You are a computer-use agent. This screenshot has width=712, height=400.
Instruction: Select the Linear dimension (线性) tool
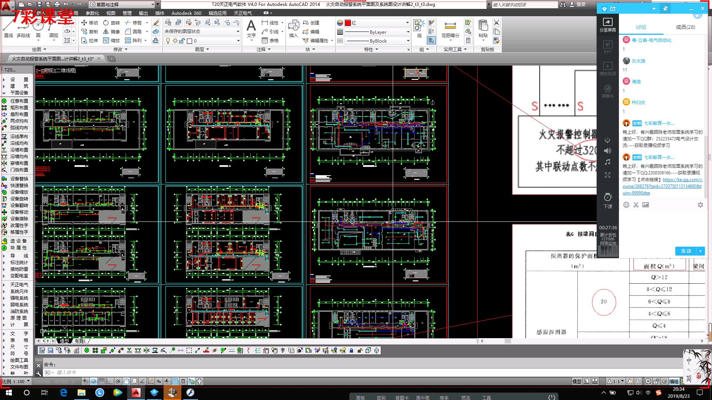click(270, 23)
